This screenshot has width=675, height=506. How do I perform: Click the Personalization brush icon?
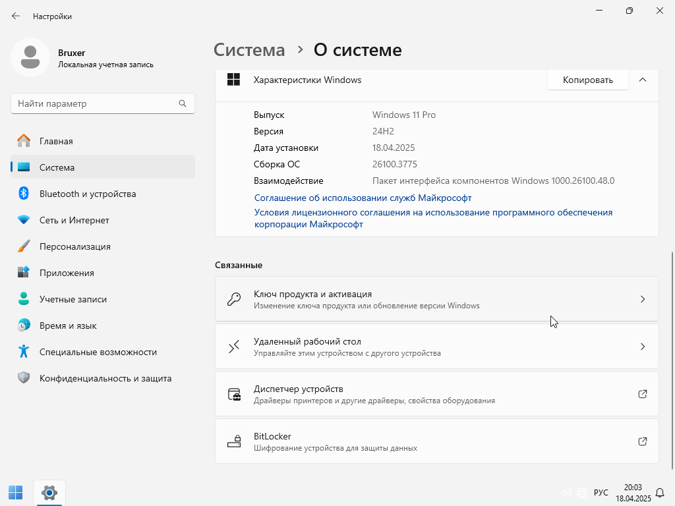[24, 246]
